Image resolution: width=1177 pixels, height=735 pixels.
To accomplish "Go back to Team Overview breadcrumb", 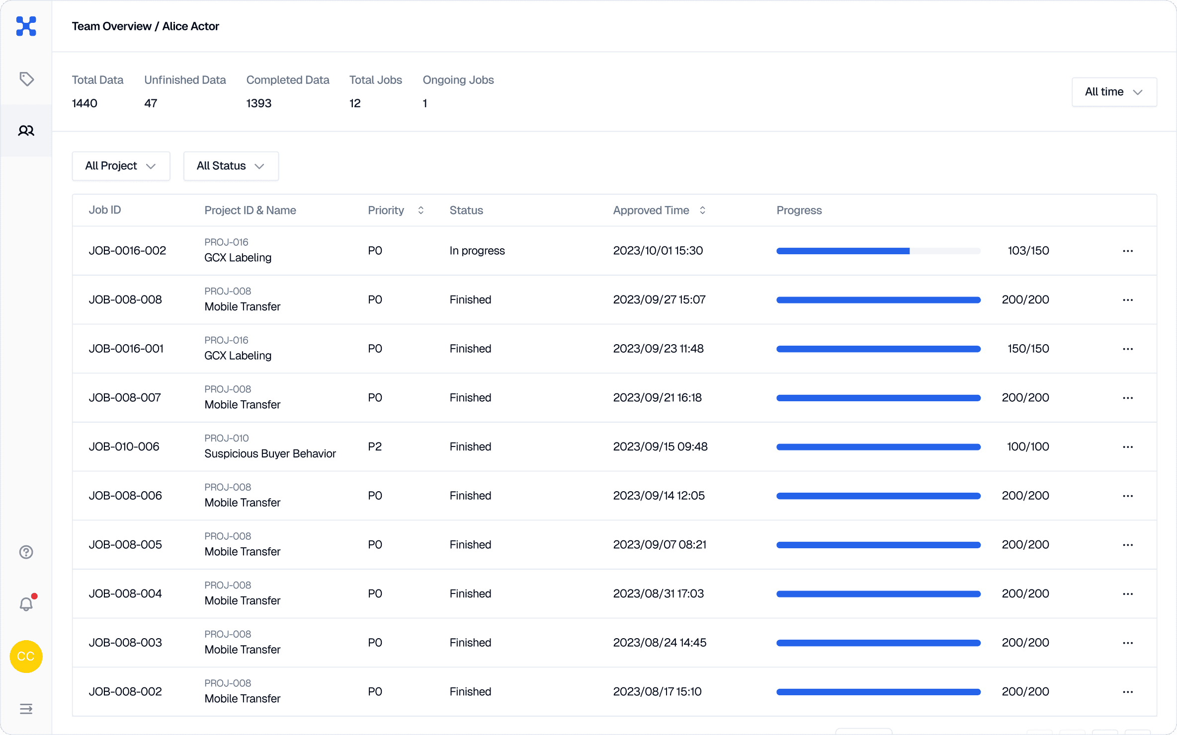I will pyautogui.click(x=111, y=26).
